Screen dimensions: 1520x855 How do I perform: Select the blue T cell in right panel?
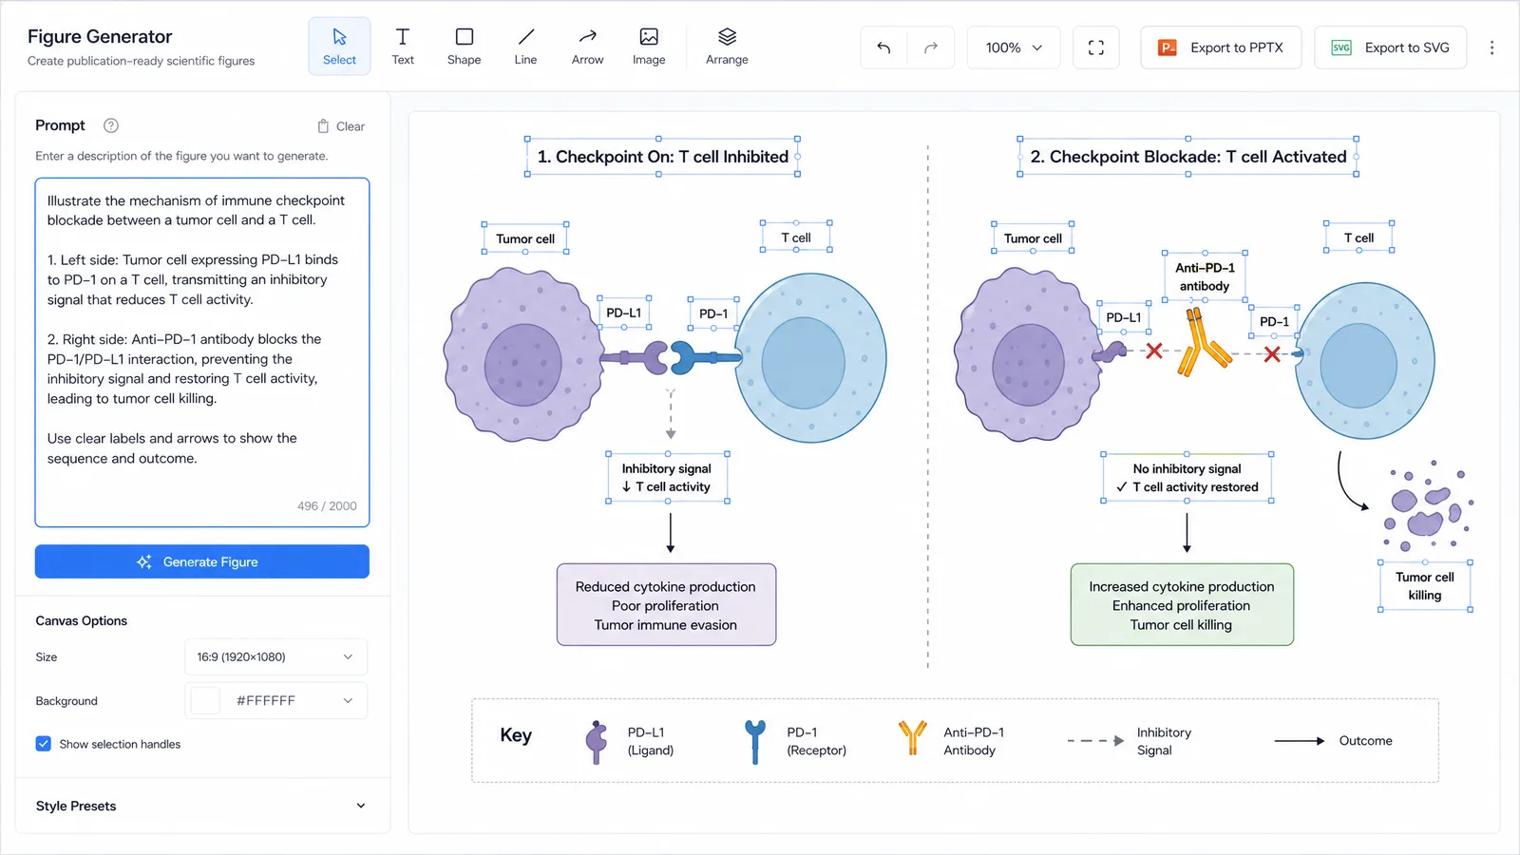point(1365,360)
